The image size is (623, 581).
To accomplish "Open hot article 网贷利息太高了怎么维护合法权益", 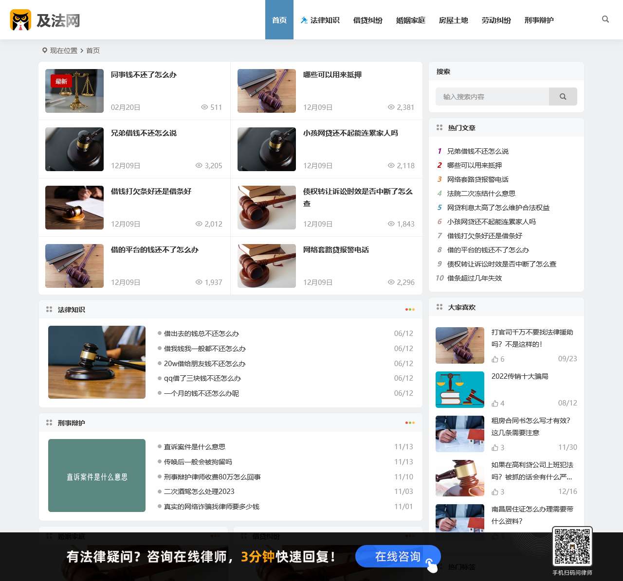I will 498,208.
